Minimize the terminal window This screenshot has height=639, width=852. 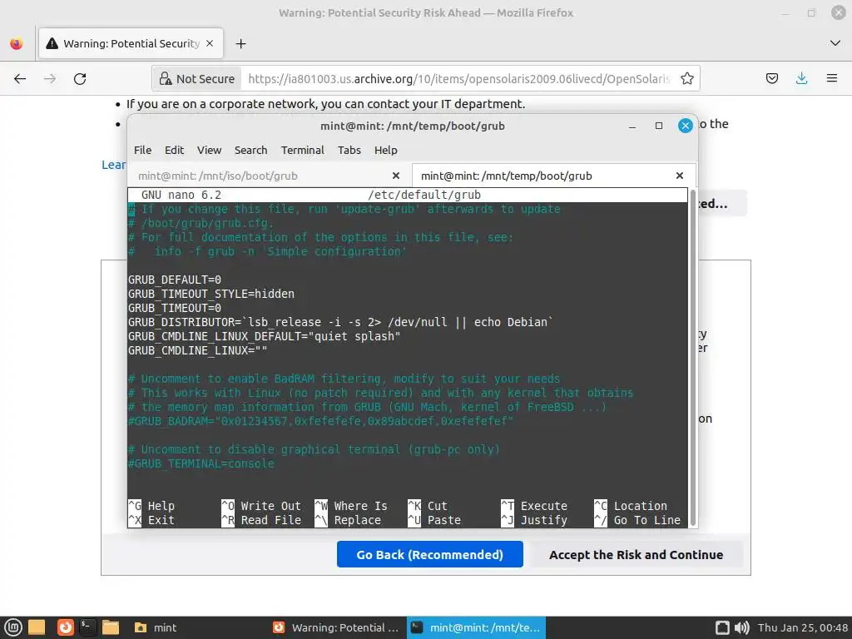click(x=632, y=126)
